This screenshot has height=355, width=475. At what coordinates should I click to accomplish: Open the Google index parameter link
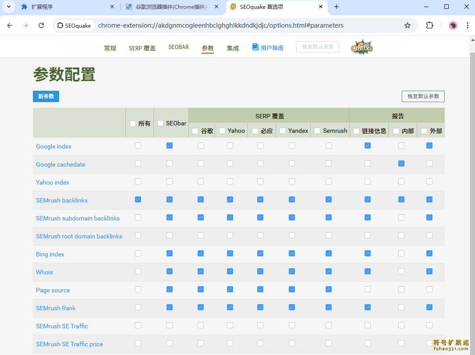(x=53, y=147)
